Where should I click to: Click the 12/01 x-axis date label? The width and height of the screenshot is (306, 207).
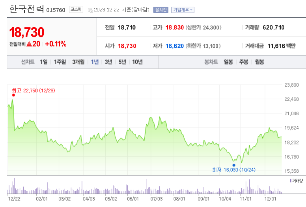[270, 199]
